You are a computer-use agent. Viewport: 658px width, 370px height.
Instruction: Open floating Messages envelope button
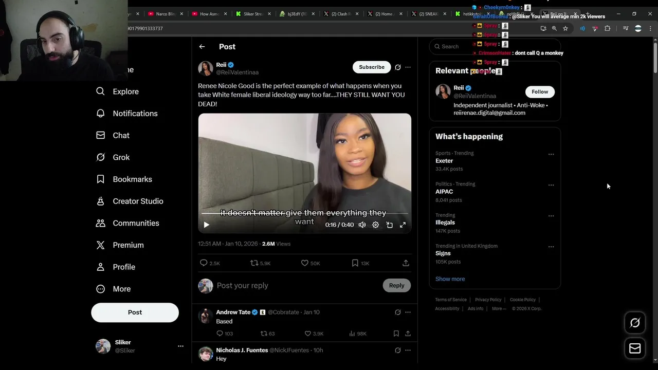click(635, 348)
